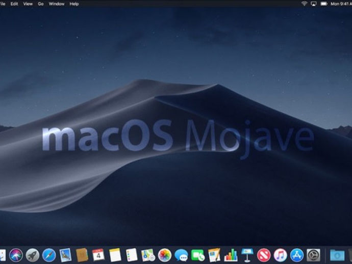Open the Edit menu
352x264 pixels.
click(x=14, y=4)
